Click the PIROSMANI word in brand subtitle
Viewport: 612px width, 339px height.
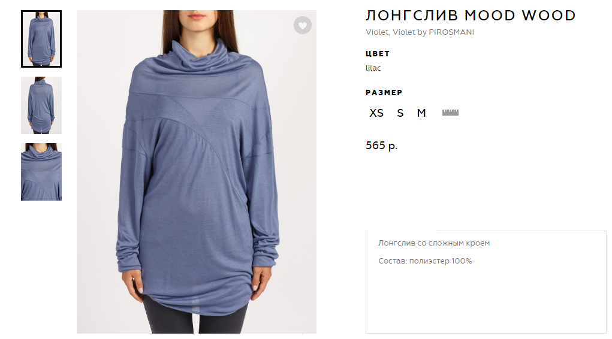[451, 32]
